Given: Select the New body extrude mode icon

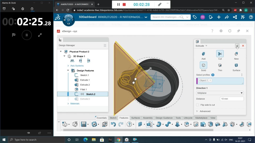Looking at the screenshot, I should 236,54.
